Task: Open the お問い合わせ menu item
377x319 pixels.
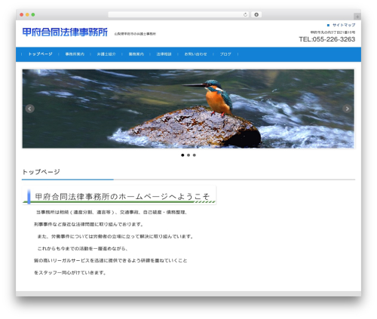Action: click(195, 54)
